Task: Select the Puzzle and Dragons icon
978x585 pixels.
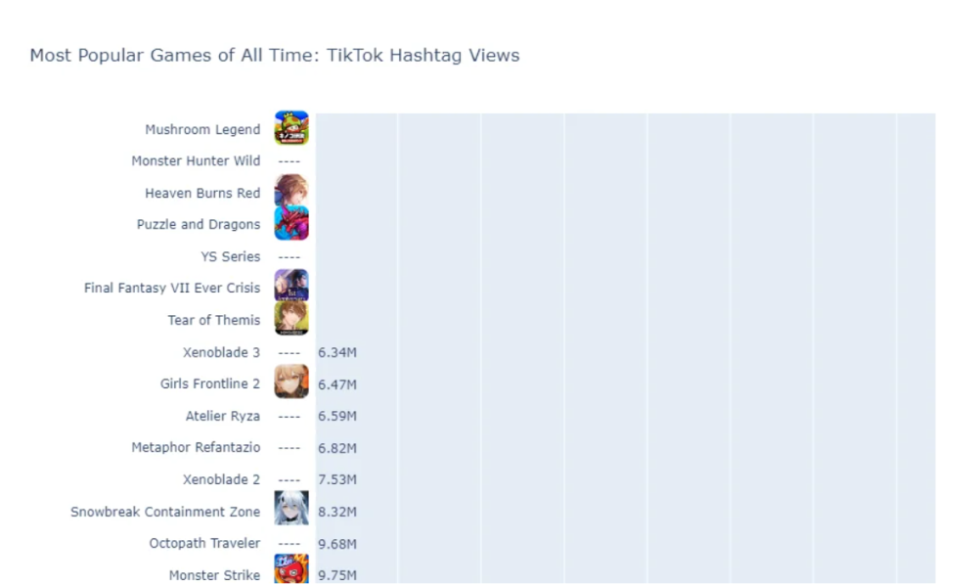Action: coord(291,224)
